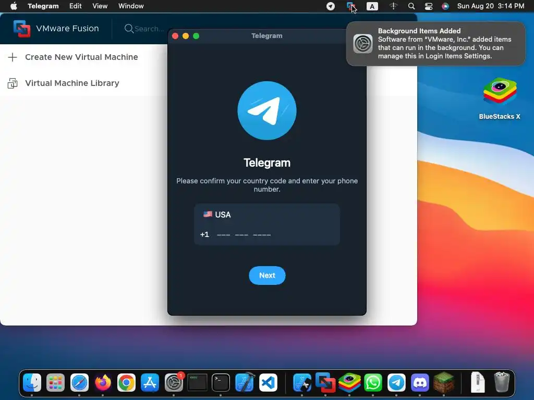Launch Xcode from the Dock

(x=245, y=383)
